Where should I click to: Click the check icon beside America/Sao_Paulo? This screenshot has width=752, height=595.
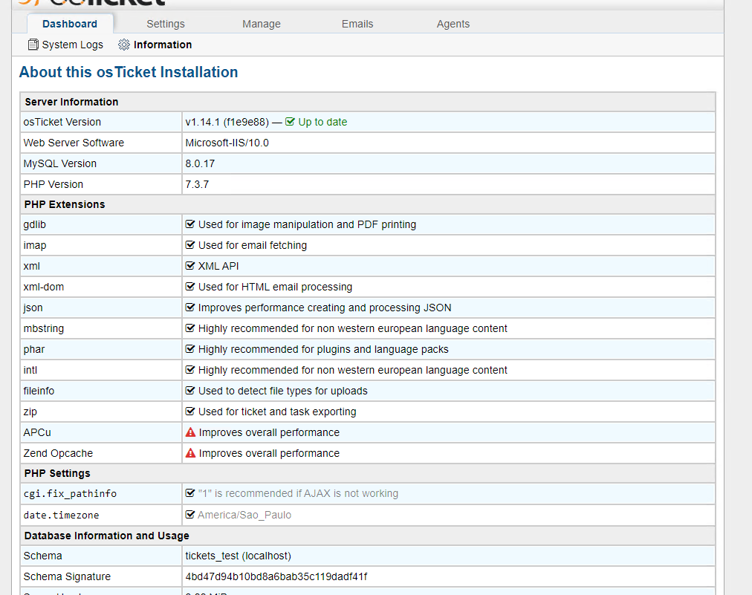tap(190, 515)
